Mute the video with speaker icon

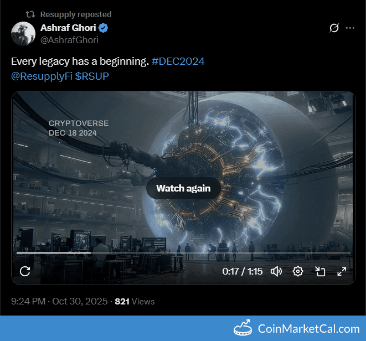click(x=276, y=271)
